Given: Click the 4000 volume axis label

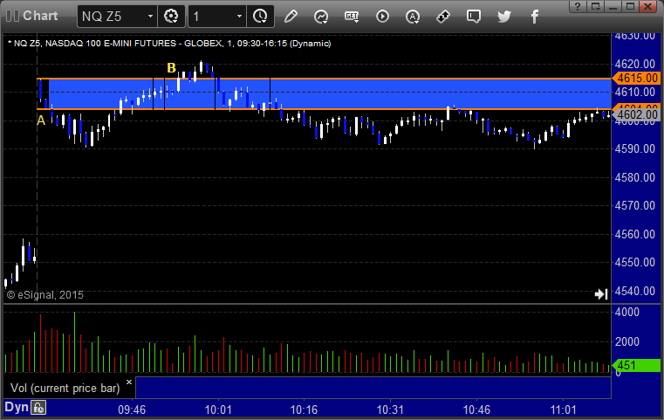Looking at the screenshot, I should (x=627, y=313).
